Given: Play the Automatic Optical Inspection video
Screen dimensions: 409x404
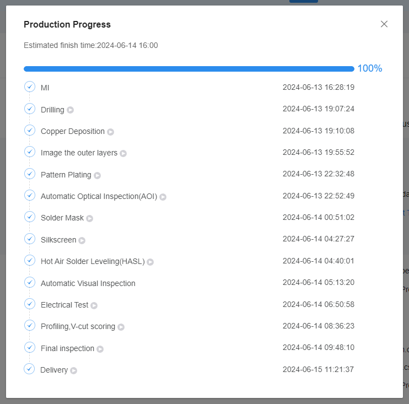Looking at the screenshot, I should pyautogui.click(x=163, y=197).
